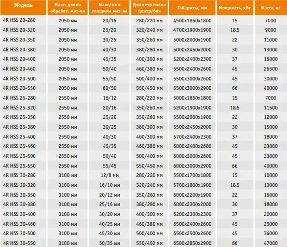Screen dimensions: 287x247
Task: Select model 4R HSS 30-280
Action: 19,175
